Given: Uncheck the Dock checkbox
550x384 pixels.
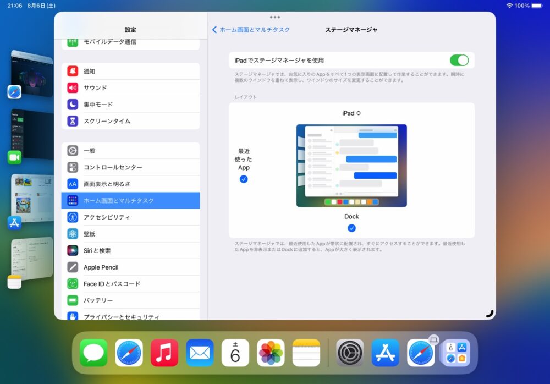Looking at the screenshot, I should pyautogui.click(x=351, y=228).
